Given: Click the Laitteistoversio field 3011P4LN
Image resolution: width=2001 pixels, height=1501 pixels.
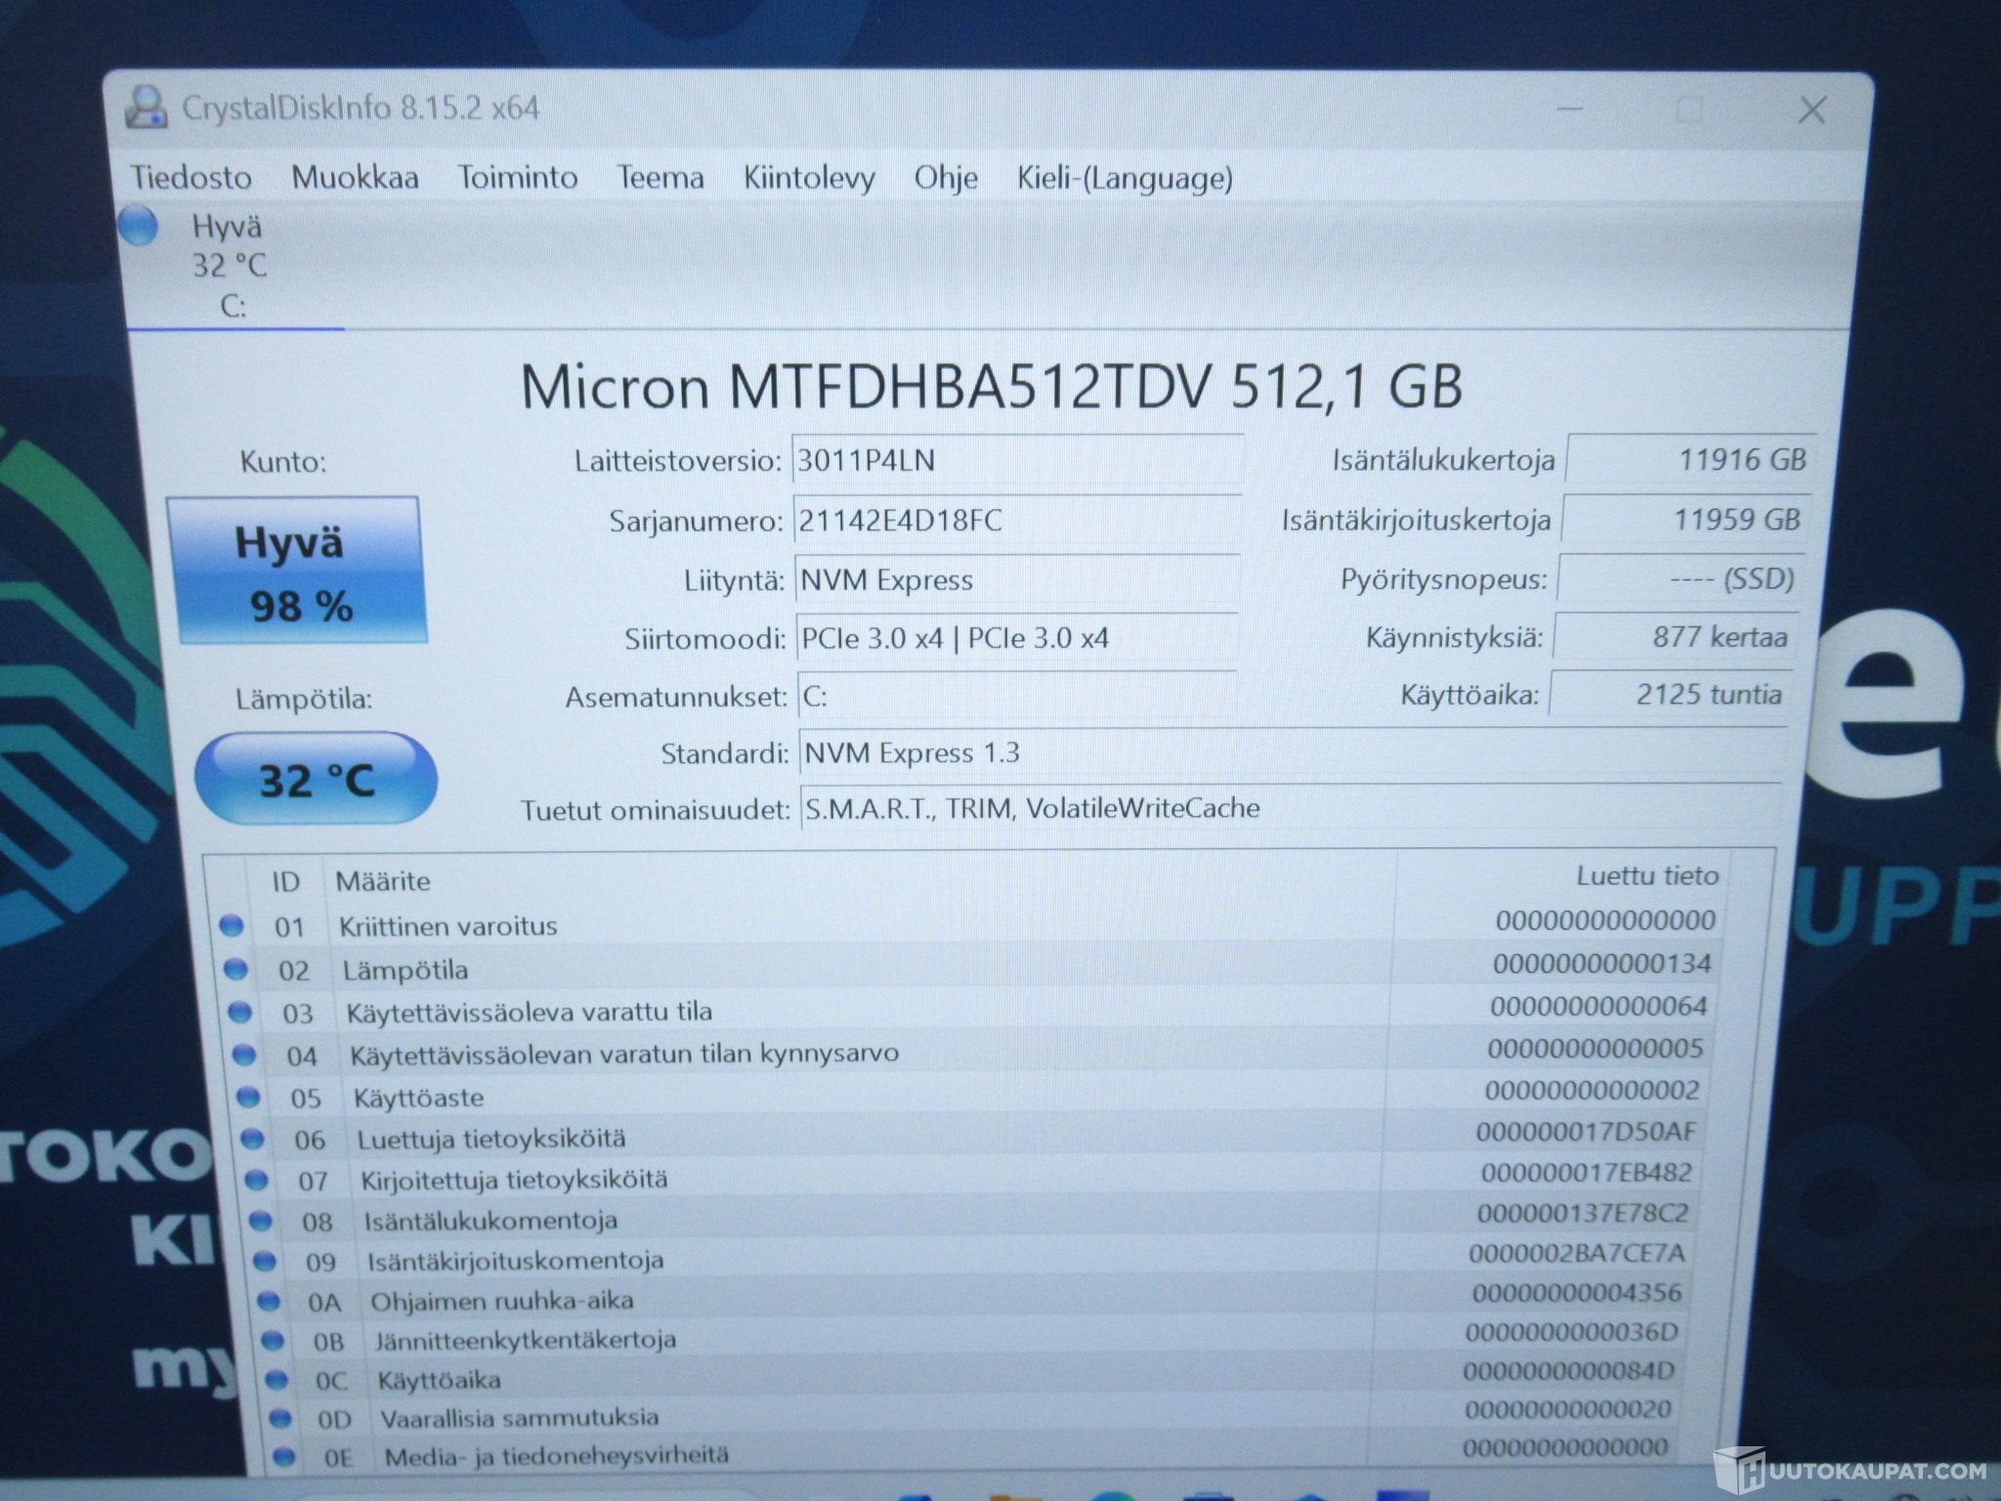Looking at the screenshot, I should (x=1017, y=460).
